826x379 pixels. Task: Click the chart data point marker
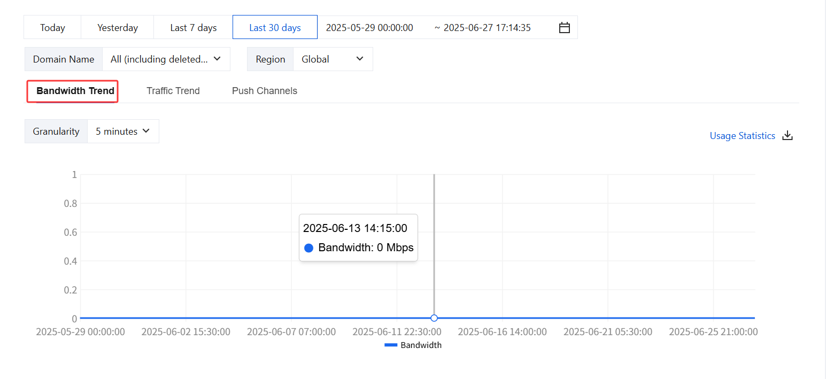coord(434,318)
